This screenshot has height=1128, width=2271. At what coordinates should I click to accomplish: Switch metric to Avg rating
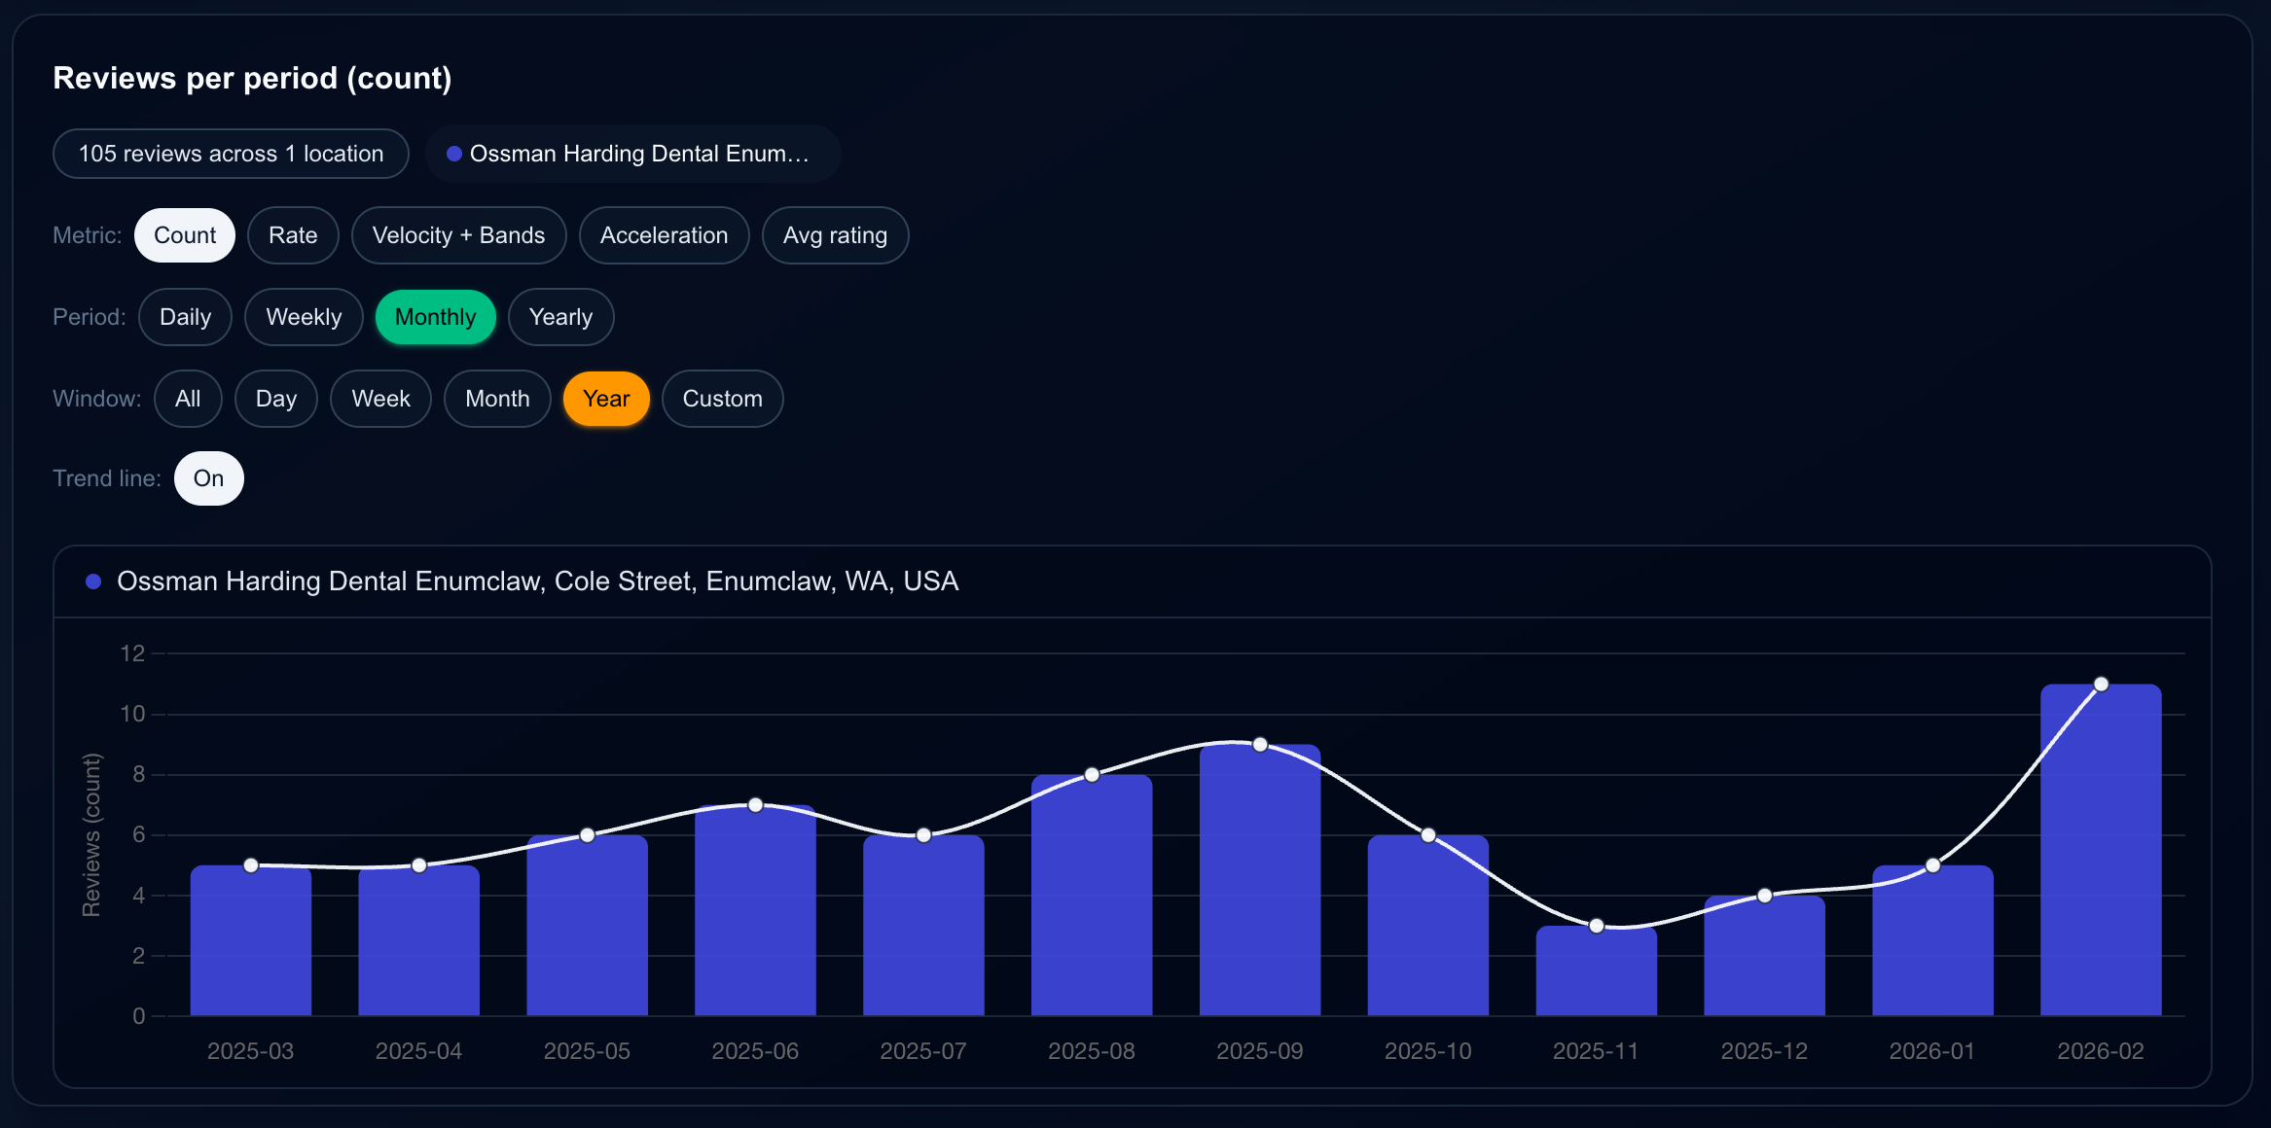[835, 235]
